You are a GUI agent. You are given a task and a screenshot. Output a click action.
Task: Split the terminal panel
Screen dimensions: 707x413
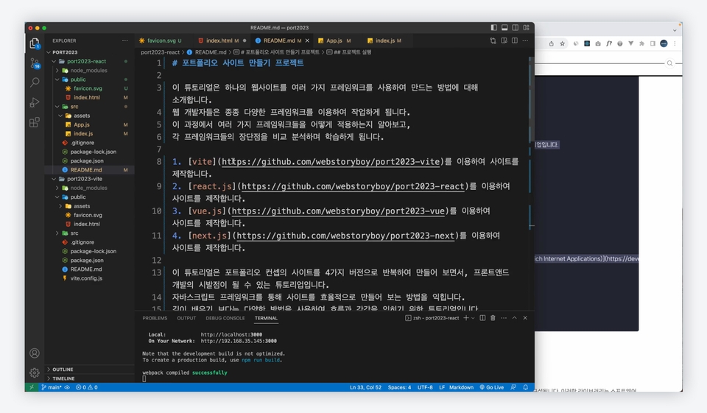(x=482, y=318)
